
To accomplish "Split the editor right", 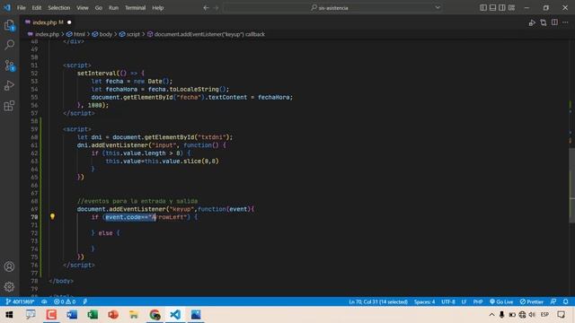I will (x=554, y=22).
